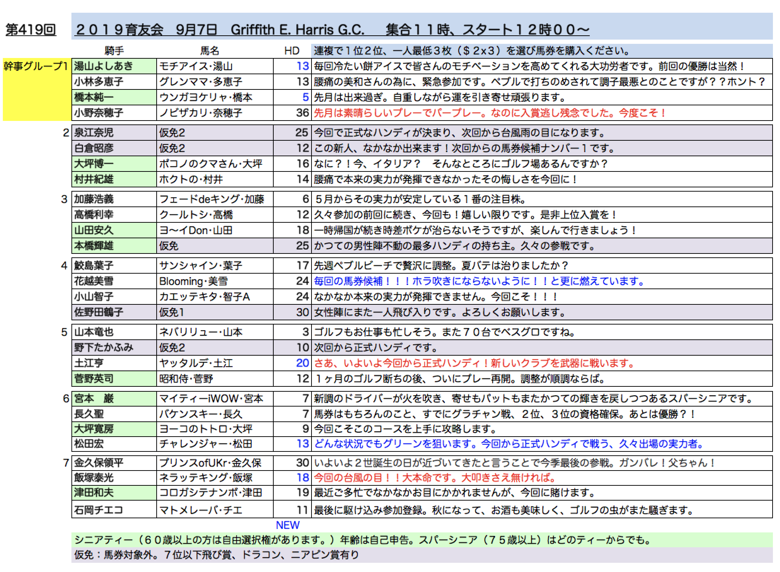This screenshot has height=572, width=780.
Task: Click handicap 36 in 小野奈穂子 row
Action: [x=303, y=113]
